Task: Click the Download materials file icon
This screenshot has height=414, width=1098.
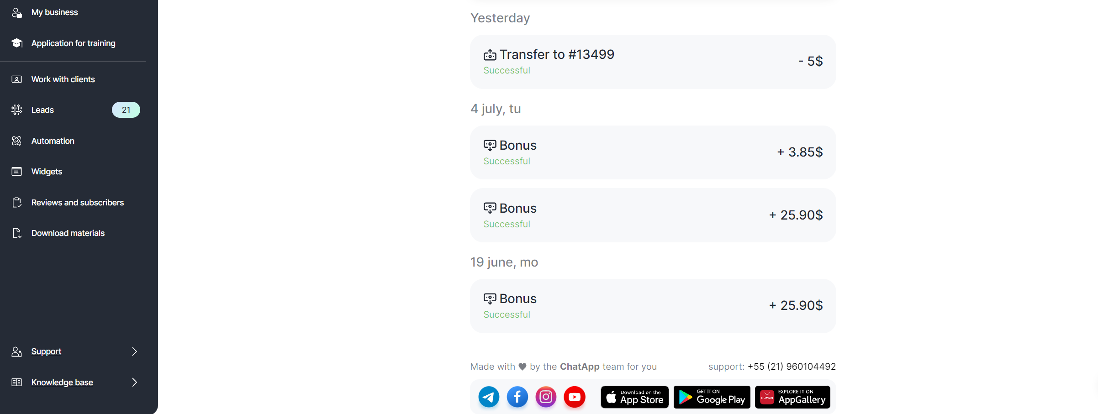Action: point(17,233)
